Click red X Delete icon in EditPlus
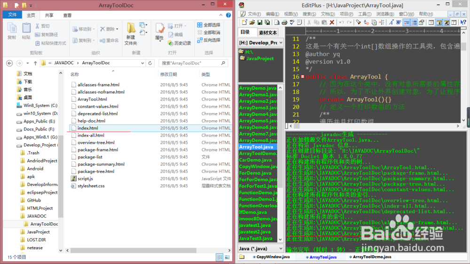 [332, 23]
